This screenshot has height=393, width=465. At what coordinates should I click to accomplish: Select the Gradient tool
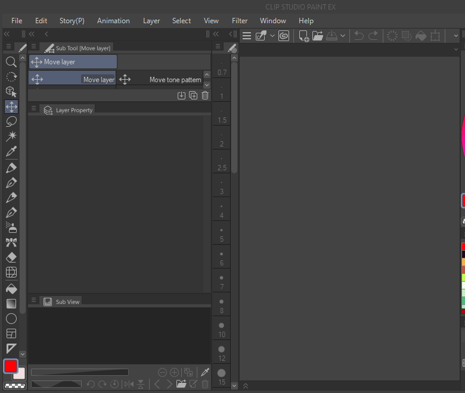tap(11, 303)
